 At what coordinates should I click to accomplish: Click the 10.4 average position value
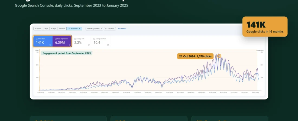pos(97,43)
